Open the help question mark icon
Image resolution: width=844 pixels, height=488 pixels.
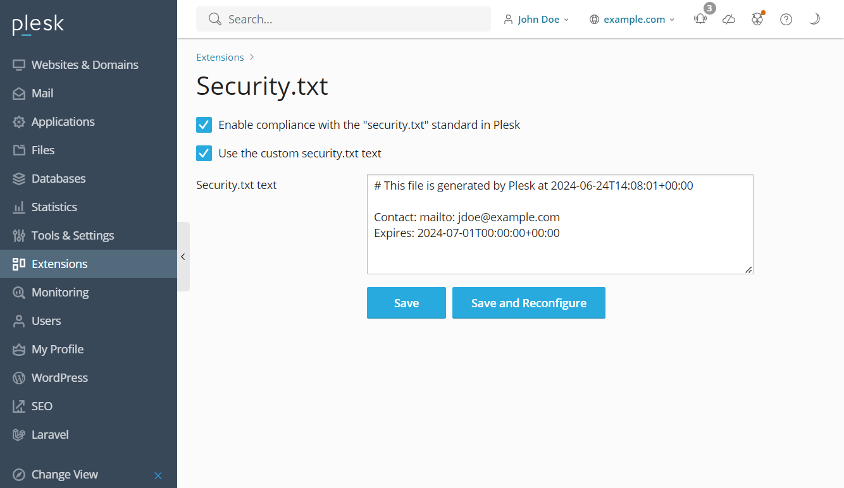786,19
